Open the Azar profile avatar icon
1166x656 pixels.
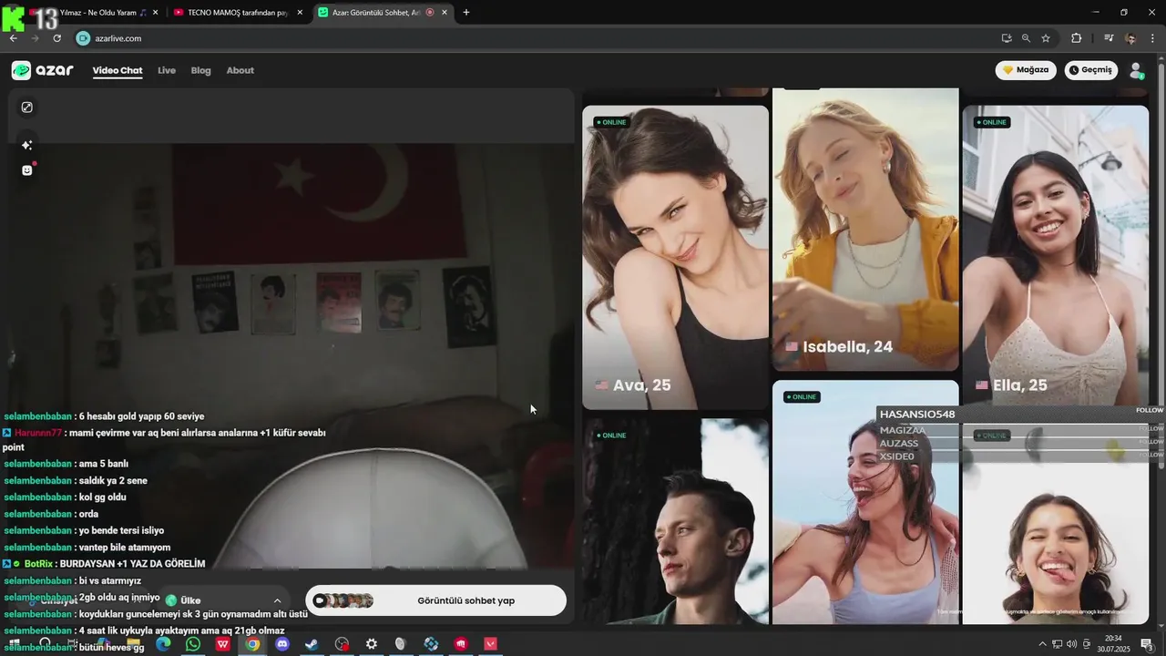(x=1136, y=70)
